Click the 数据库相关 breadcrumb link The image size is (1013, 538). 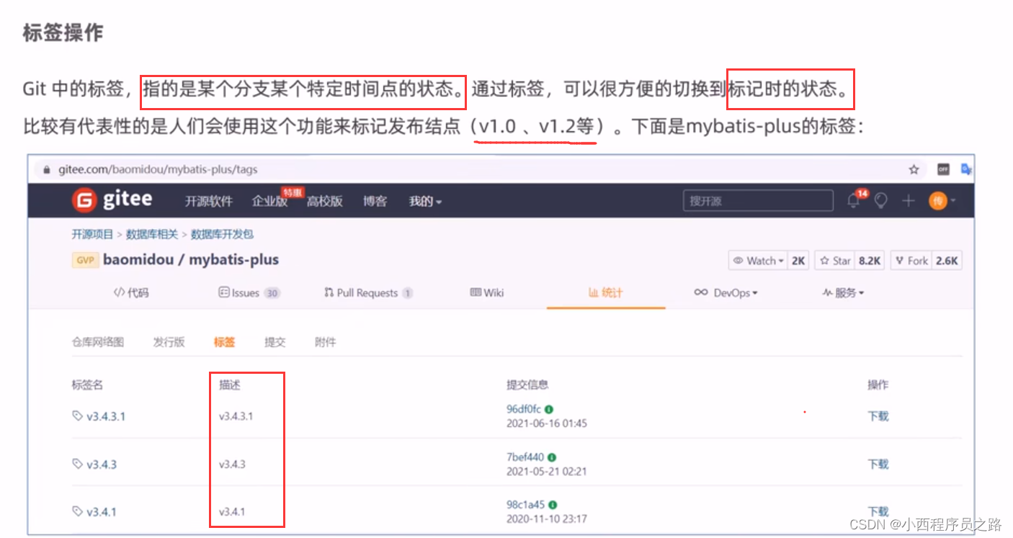[152, 234]
